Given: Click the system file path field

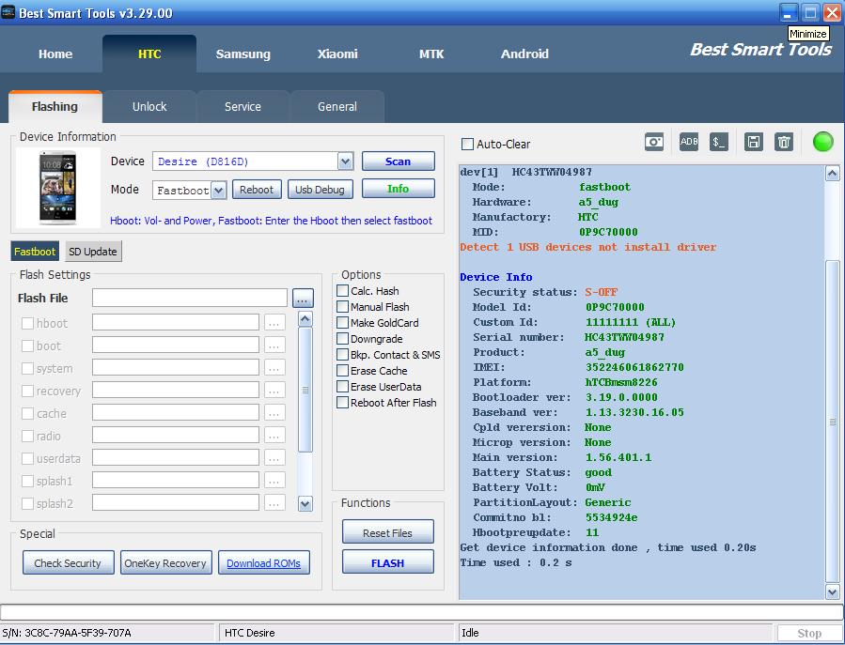Looking at the screenshot, I should pos(176,368).
